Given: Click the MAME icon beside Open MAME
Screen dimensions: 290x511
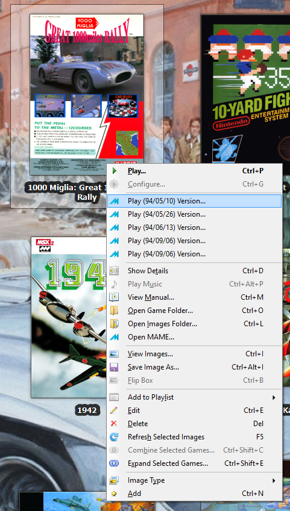Looking at the screenshot, I should pyautogui.click(x=114, y=337).
